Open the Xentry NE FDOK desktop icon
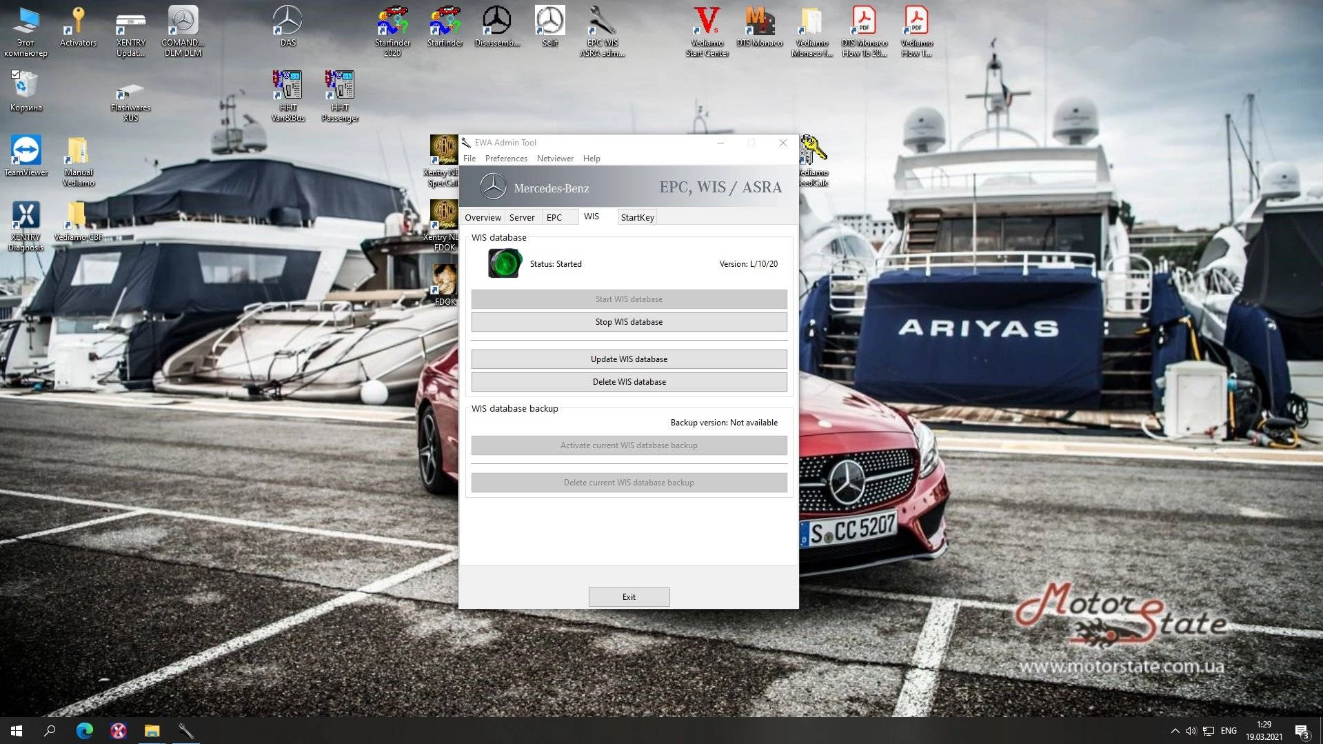Viewport: 1323px width, 744px height. 443,225
